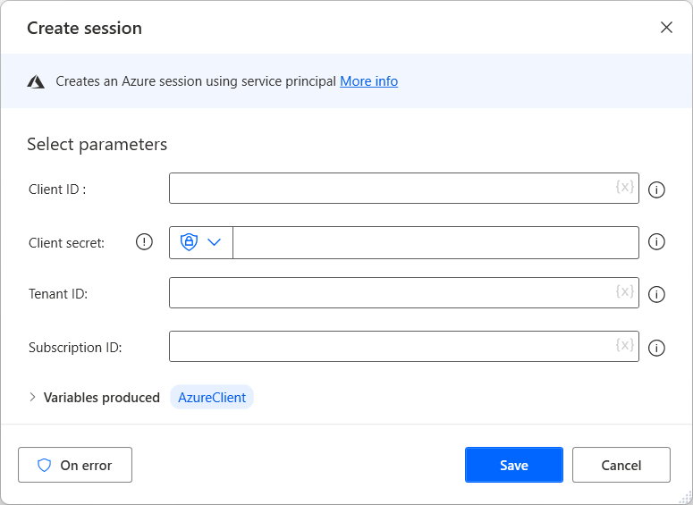Save the Create session action

514,465
